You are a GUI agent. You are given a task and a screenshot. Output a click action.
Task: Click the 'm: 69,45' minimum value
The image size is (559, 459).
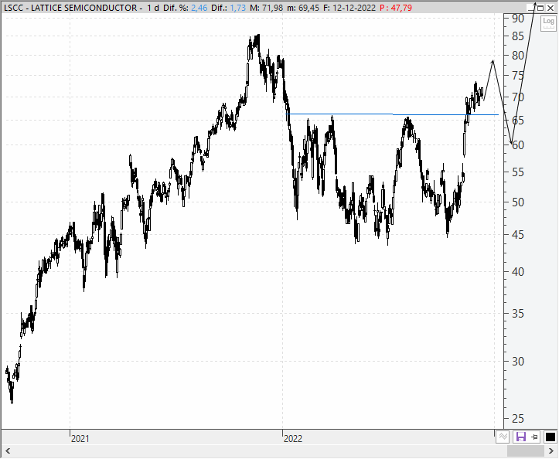(x=303, y=8)
